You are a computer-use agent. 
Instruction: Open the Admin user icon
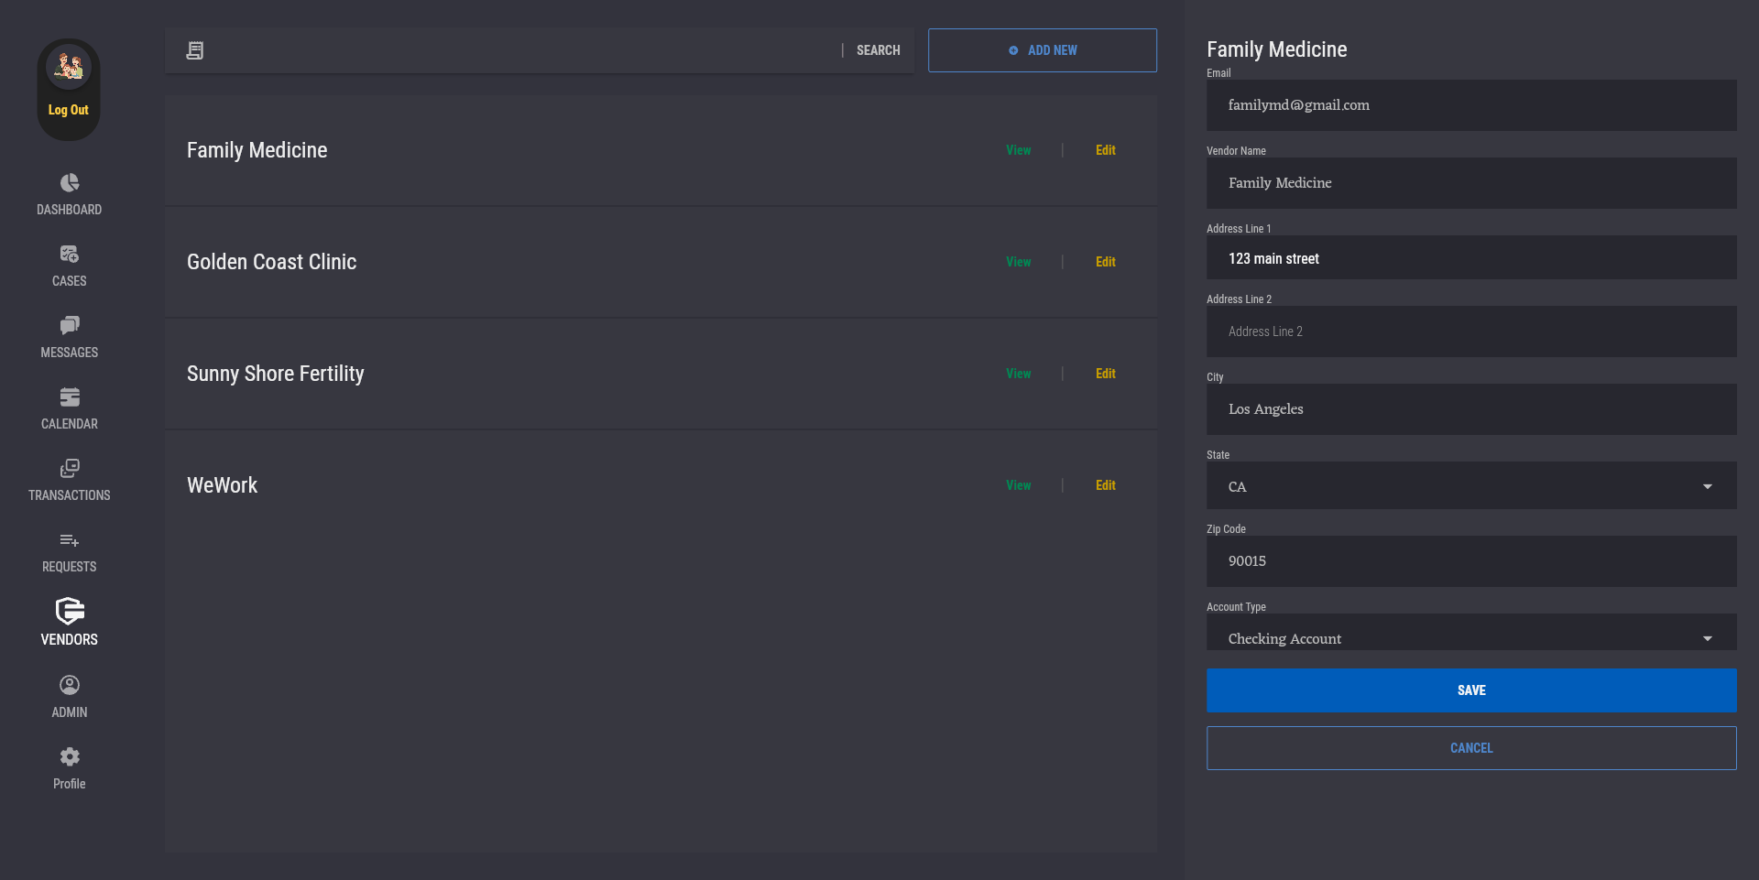[x=70, y=685]
